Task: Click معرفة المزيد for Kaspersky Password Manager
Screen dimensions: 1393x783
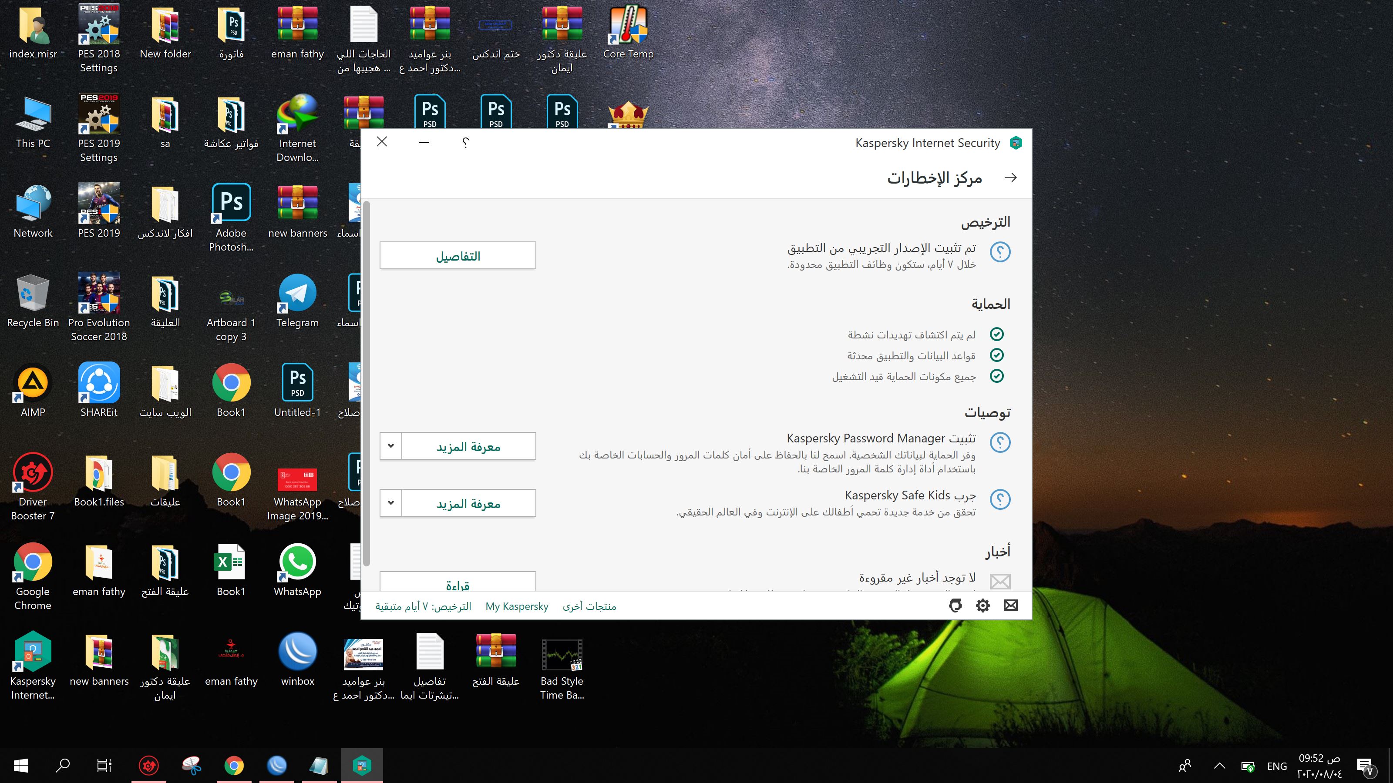Action: pos(468,446)
